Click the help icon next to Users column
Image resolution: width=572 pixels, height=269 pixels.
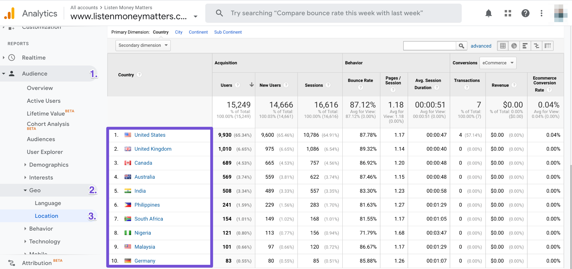pyautogui.click(x=237, y=85)
